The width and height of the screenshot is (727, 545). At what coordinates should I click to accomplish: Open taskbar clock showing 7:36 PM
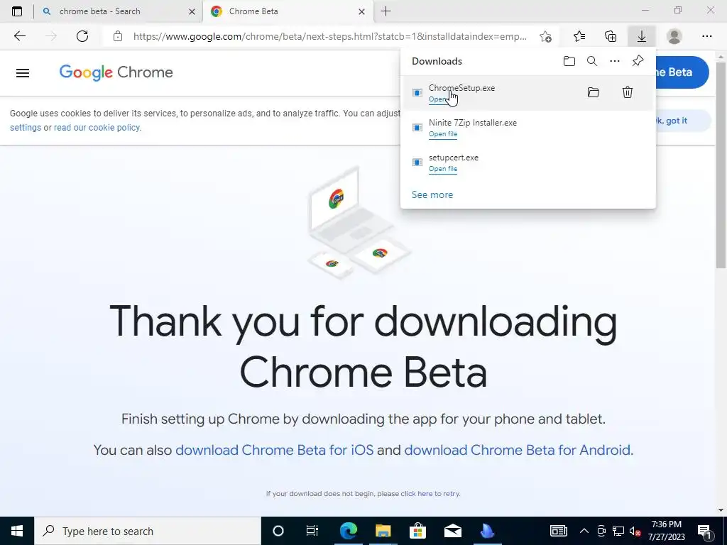point(666,531)
